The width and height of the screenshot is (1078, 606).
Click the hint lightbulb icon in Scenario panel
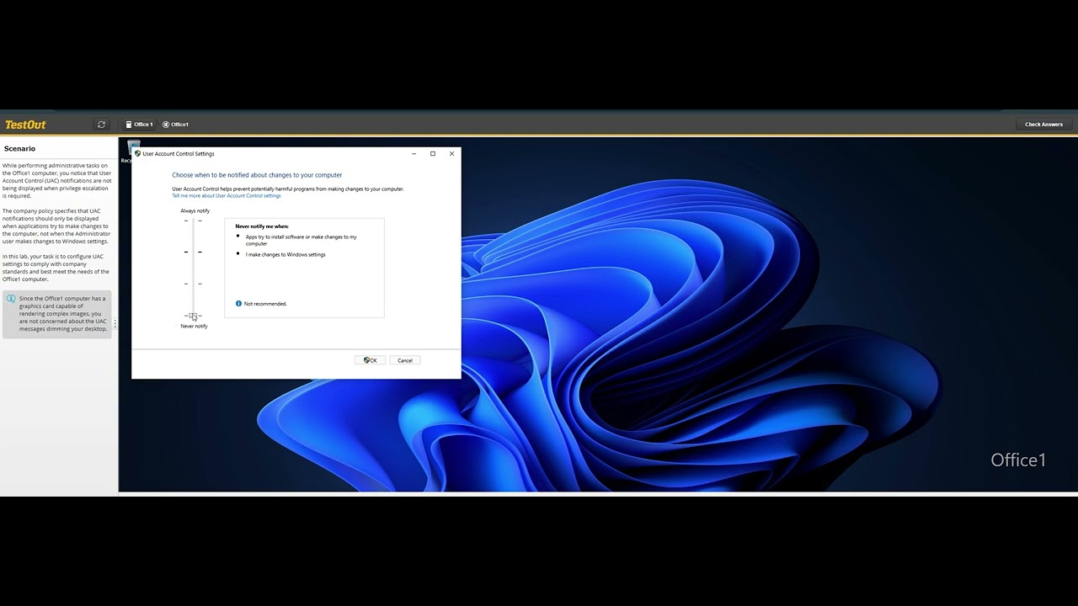11,299
